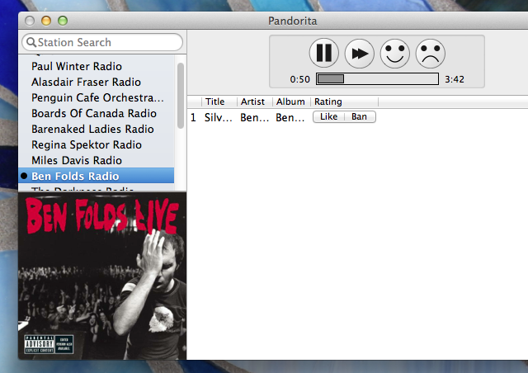Click the album cell of track 1

tap(290, 117)
